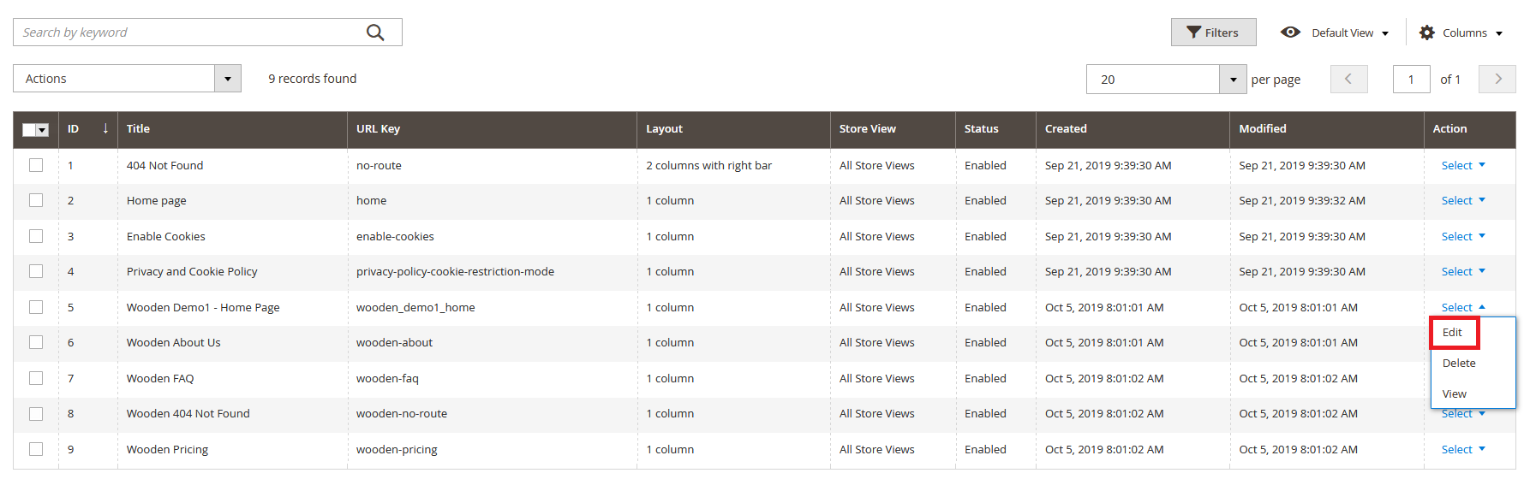Open Default View eye icon menu
Viewport: 1536px width, 485px height.
point(1290,33)
